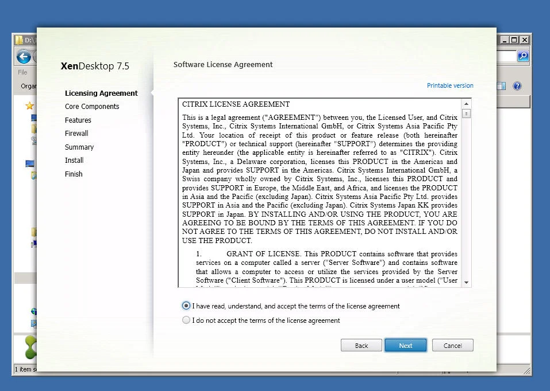550x391 pixels.
Task: Click the Back button
Action: (x=361, y=345)
